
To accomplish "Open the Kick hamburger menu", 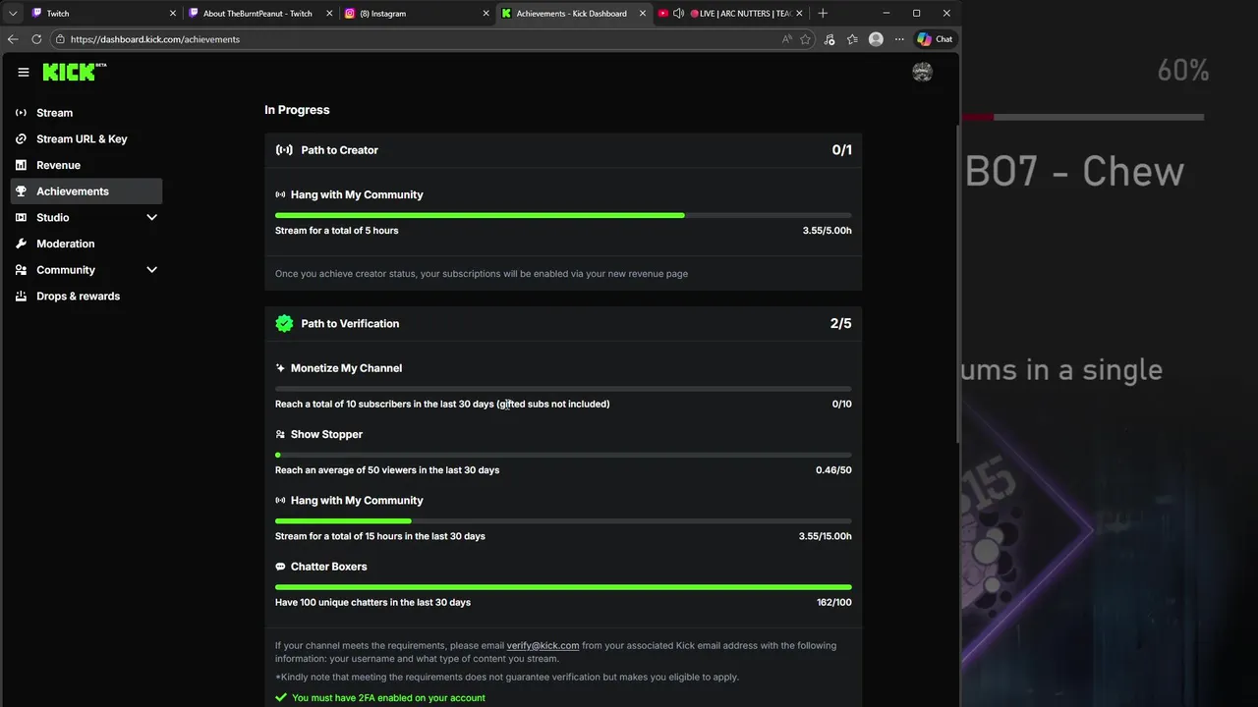I will tap(24, 72).
